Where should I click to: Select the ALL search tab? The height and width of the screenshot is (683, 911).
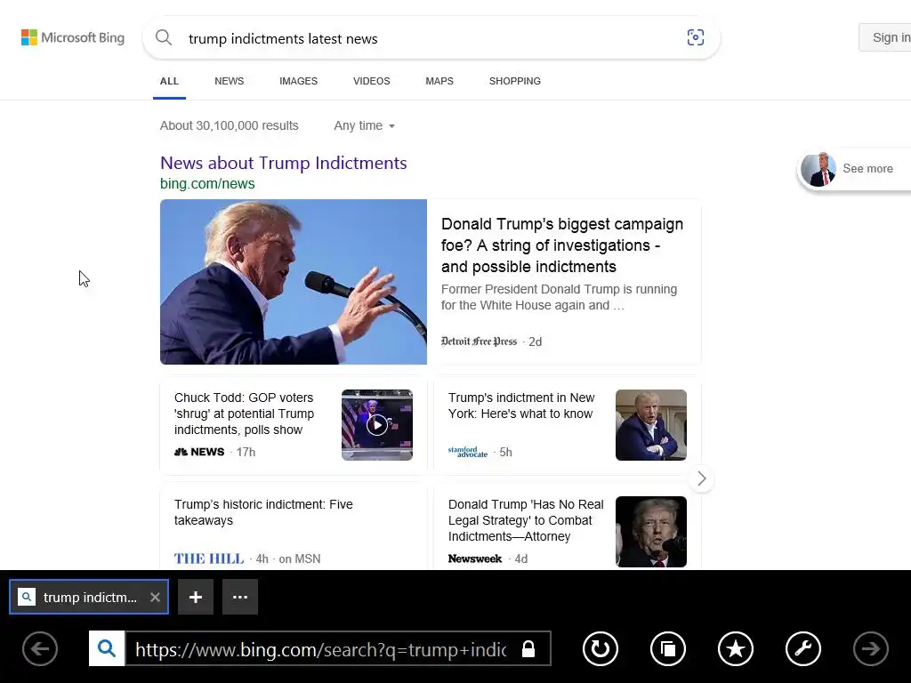click(x=169, y=81)
